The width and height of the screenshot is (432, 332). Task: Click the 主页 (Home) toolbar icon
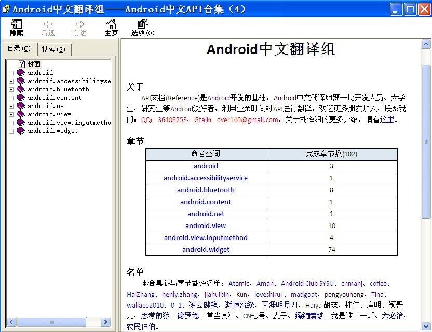(x=111, y=27)
